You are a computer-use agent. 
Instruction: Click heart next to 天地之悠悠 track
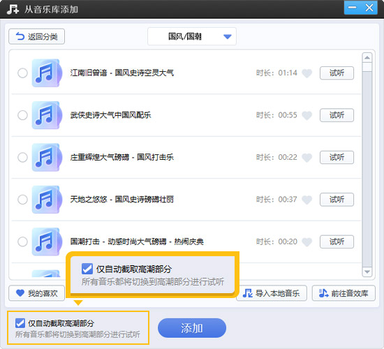tap(307, 200)
